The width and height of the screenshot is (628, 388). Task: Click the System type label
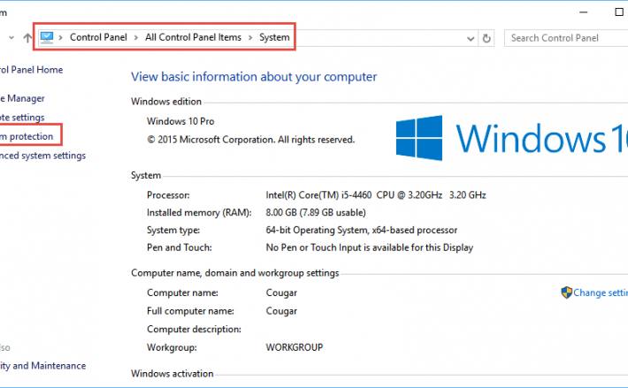(173, 231)
